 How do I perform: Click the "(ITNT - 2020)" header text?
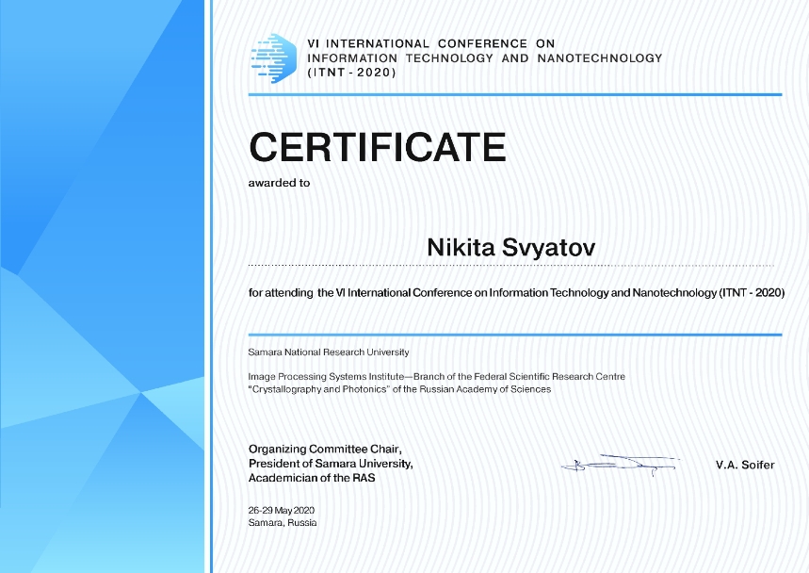[x=352, y=73]
